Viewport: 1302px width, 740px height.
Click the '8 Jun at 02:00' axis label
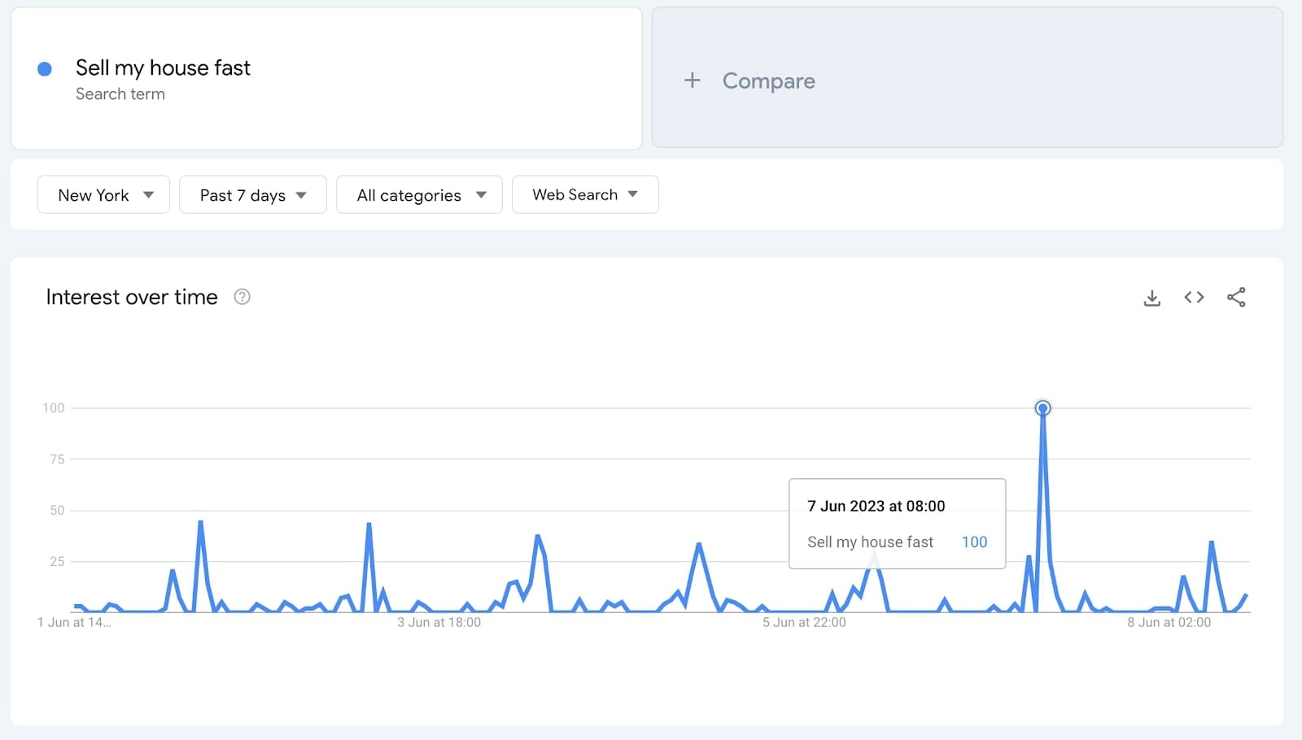point(1169,622)
